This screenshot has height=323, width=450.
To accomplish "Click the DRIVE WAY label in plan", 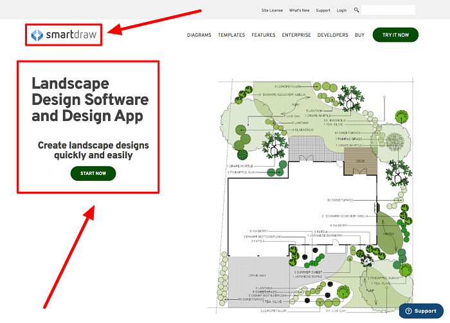I will tap(257, 275).
